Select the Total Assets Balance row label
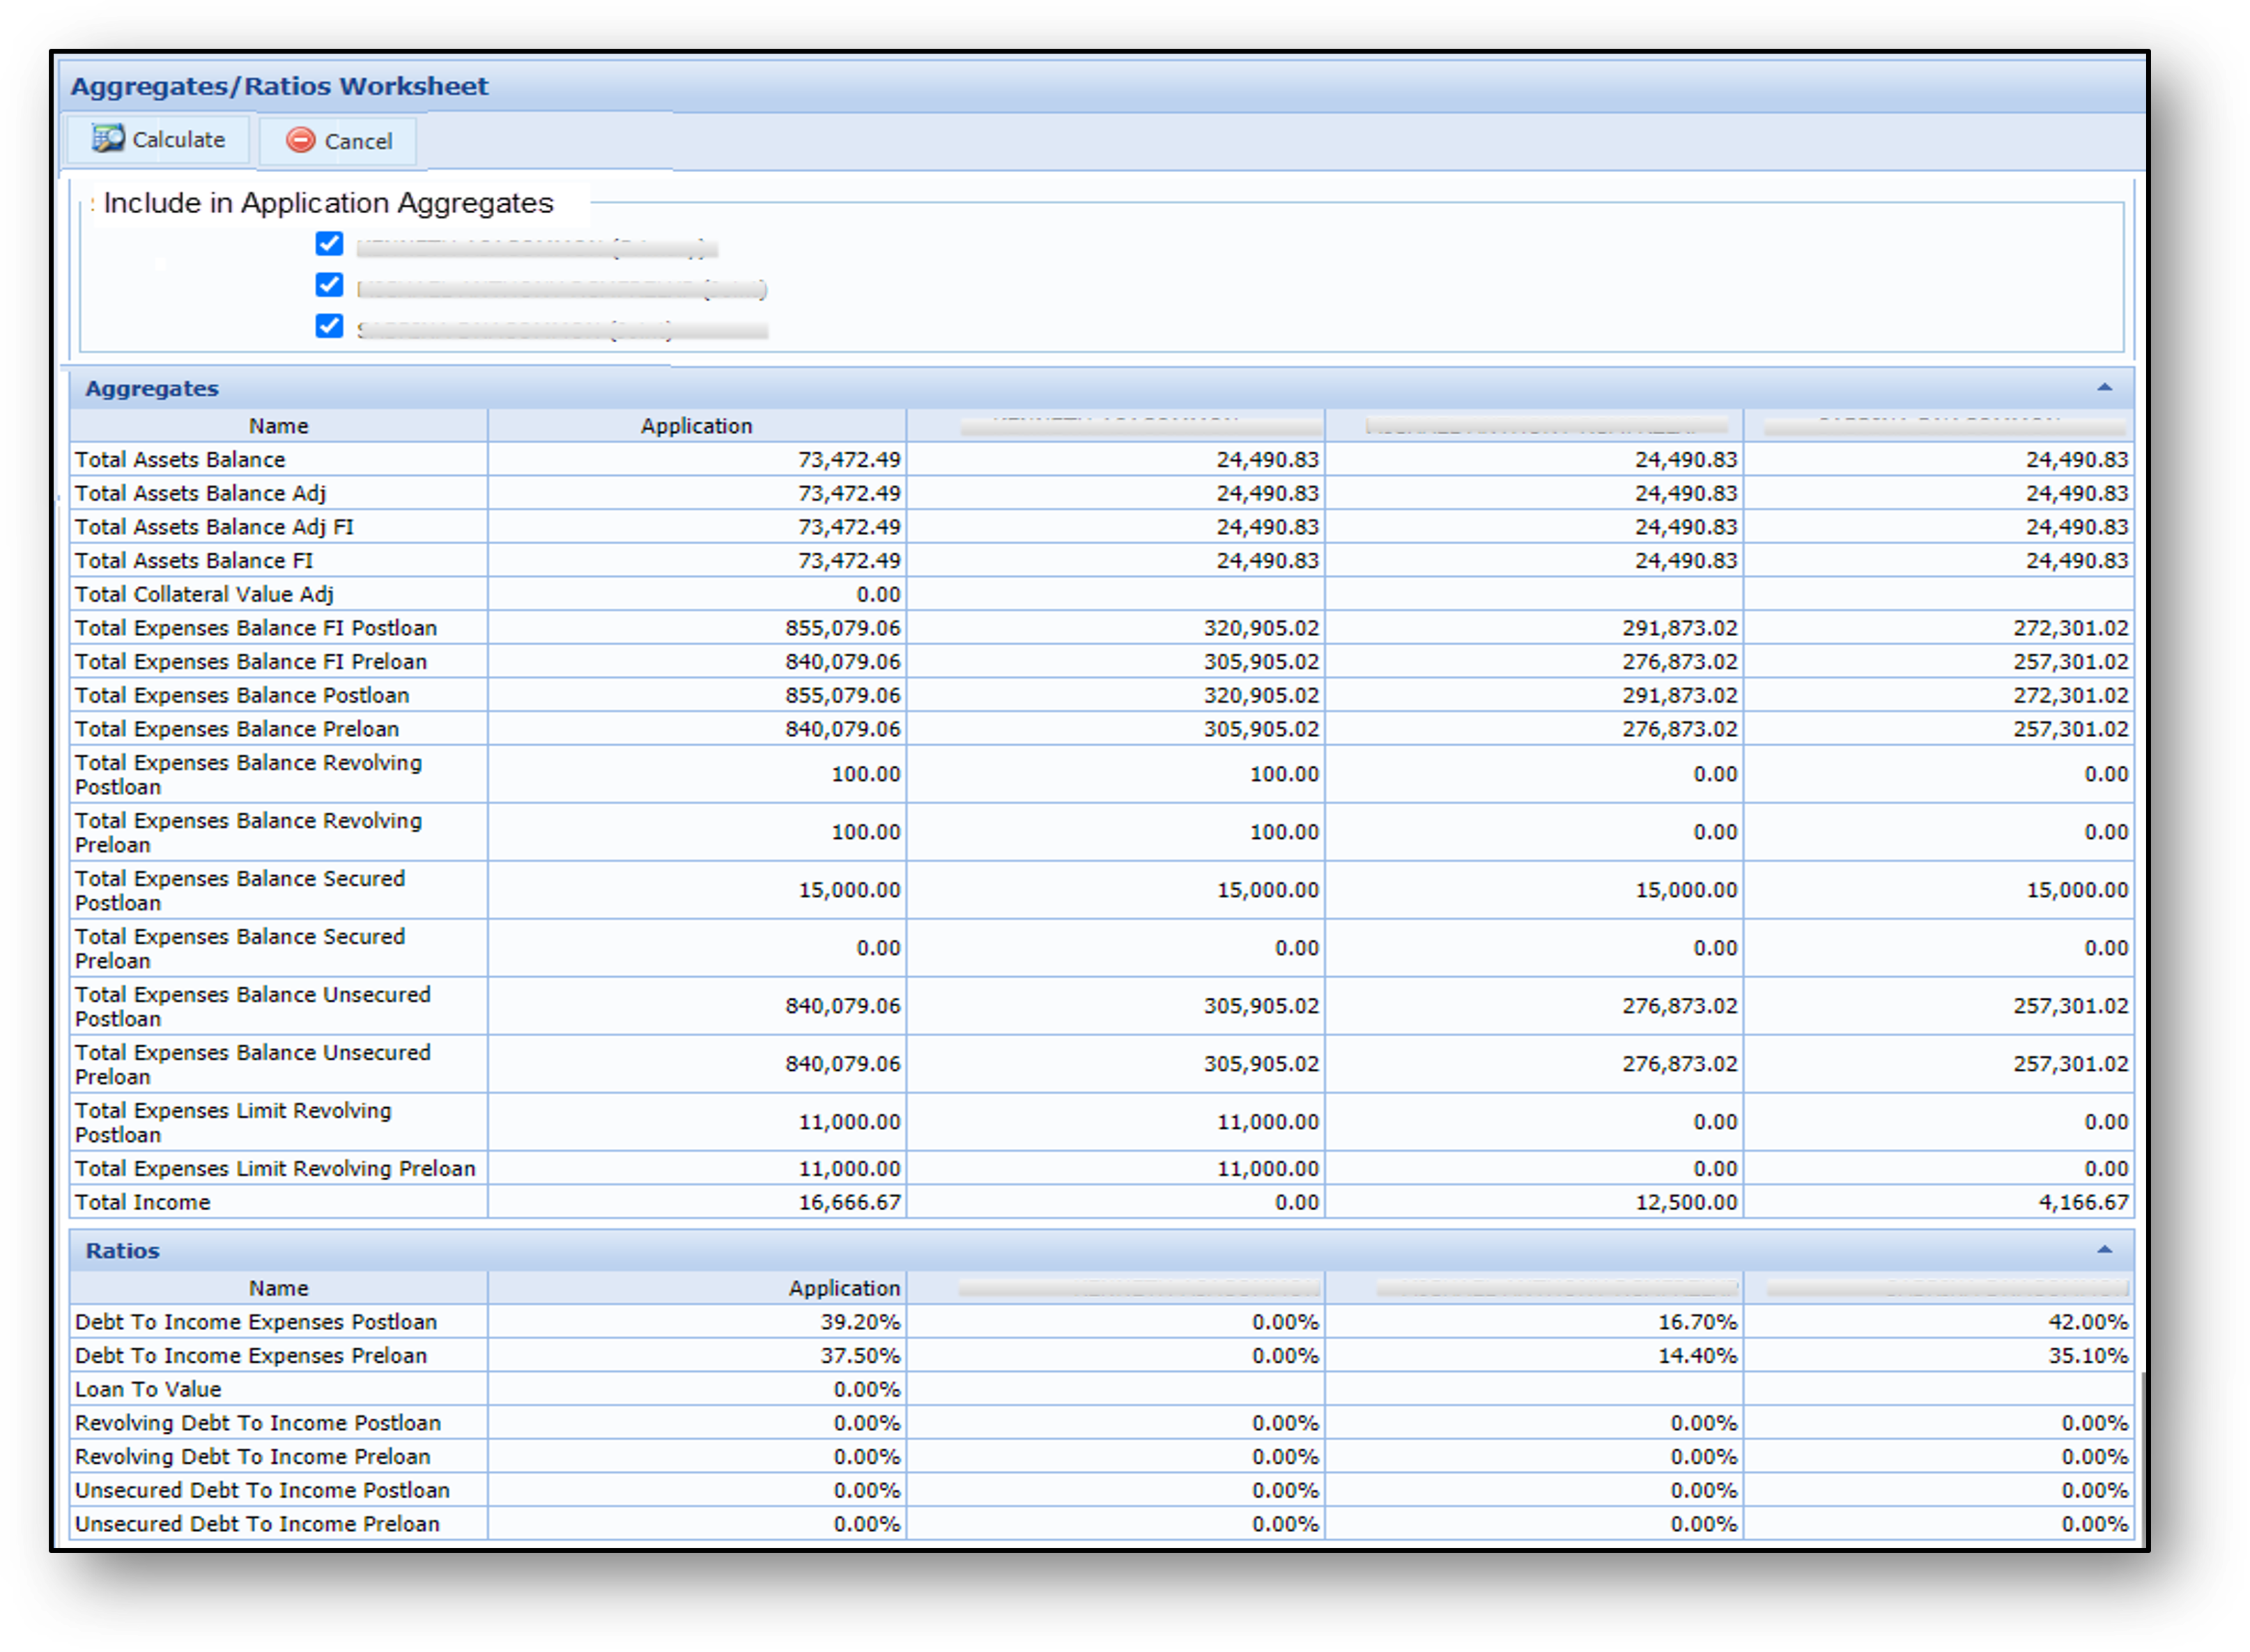Screen dimensions: 2250x1652 point(180,460)
